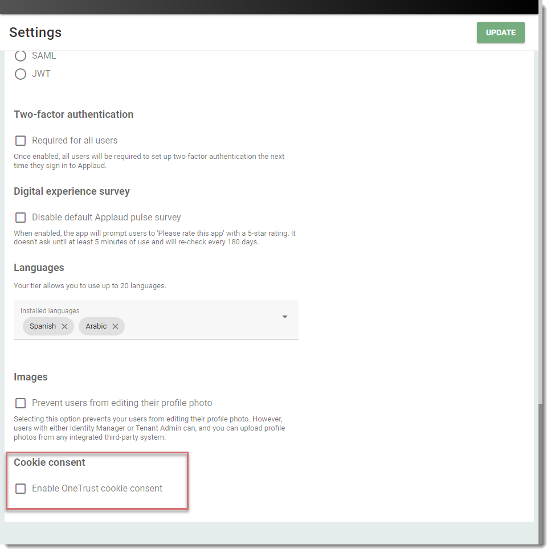Image resolution: width=551 pixels, height=553 pixels.
Task: Select the JWT radio option
Action: (x=21, y=74)
